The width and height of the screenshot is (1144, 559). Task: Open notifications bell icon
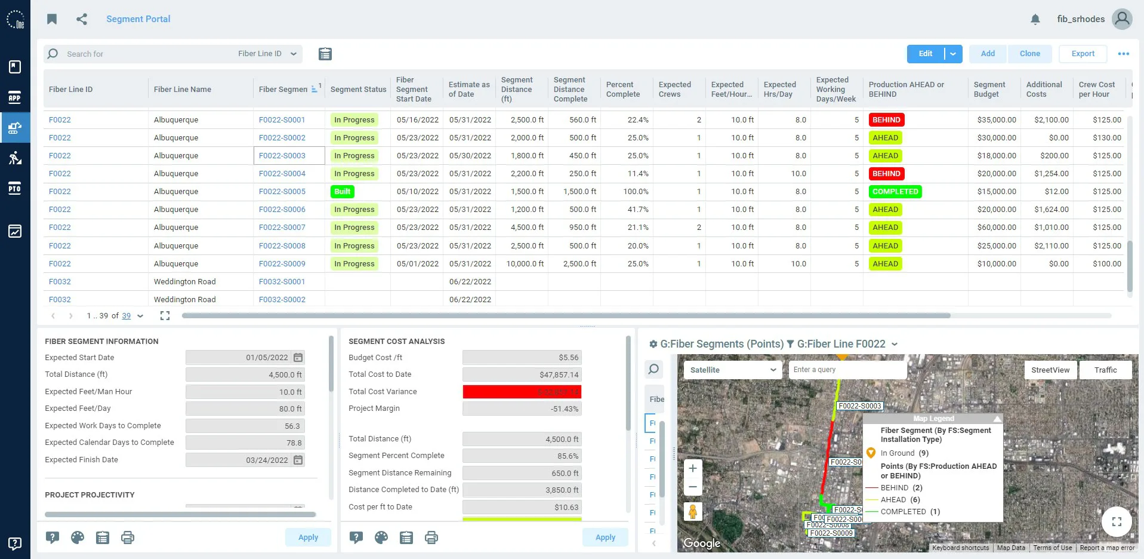tap(1035, 19)
